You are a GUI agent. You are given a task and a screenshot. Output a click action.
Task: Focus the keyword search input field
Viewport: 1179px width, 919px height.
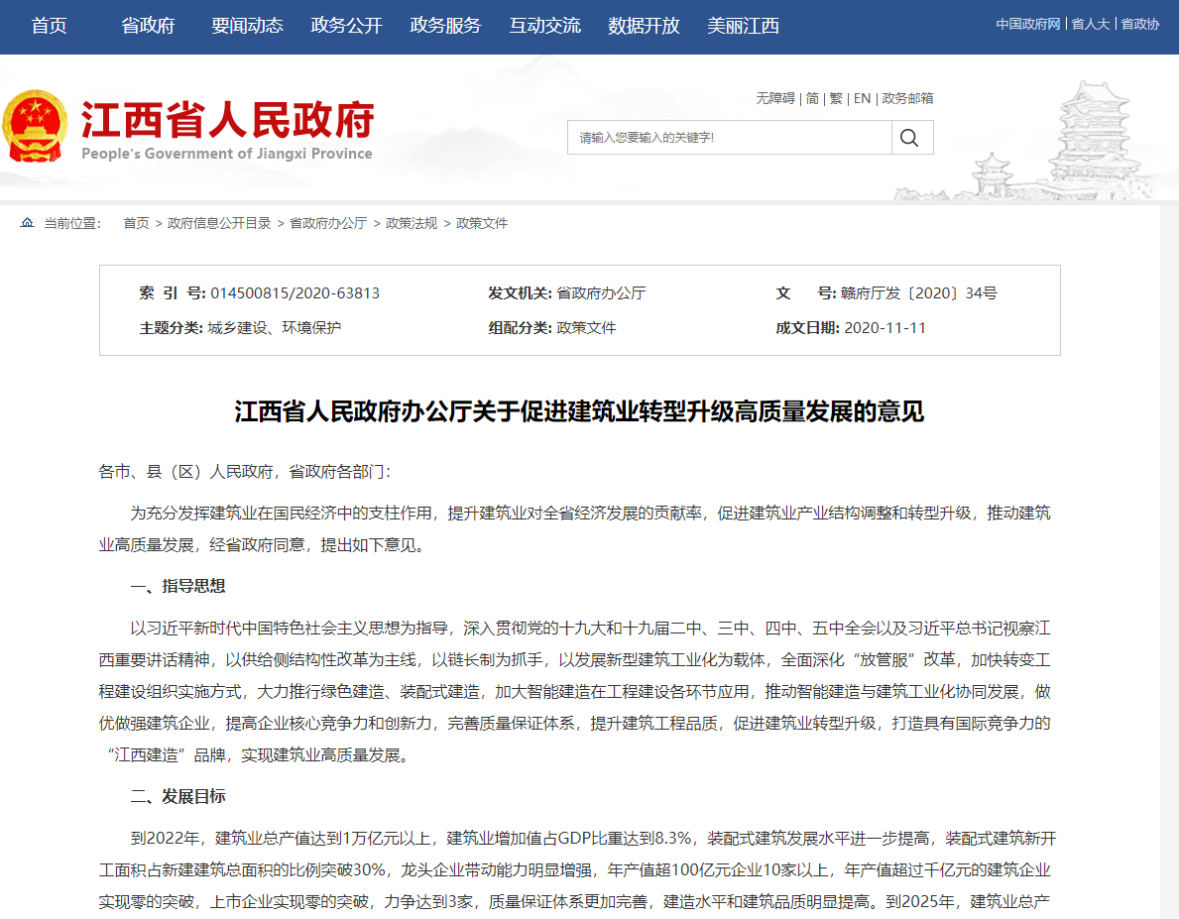coord(730,138)
